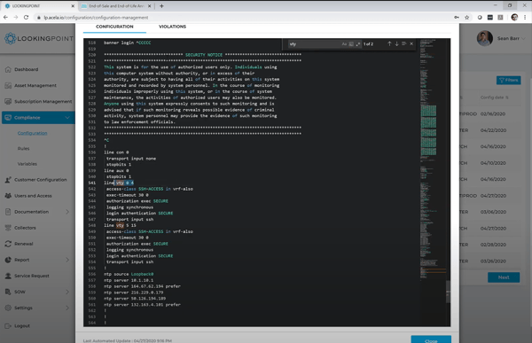Click config date 03/26/2020 cell
532x343 pixels.
pos(493,261)
